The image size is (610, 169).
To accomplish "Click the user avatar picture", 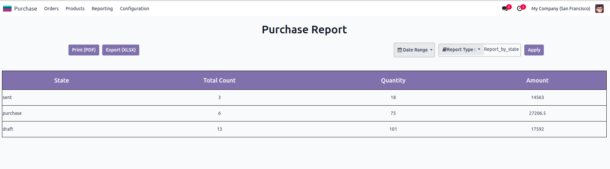I will point(599,9).
